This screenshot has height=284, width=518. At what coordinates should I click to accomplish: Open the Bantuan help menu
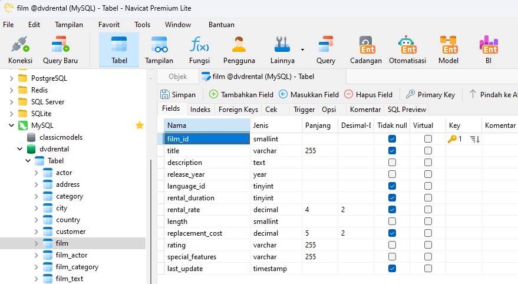(x=222, y=25)
